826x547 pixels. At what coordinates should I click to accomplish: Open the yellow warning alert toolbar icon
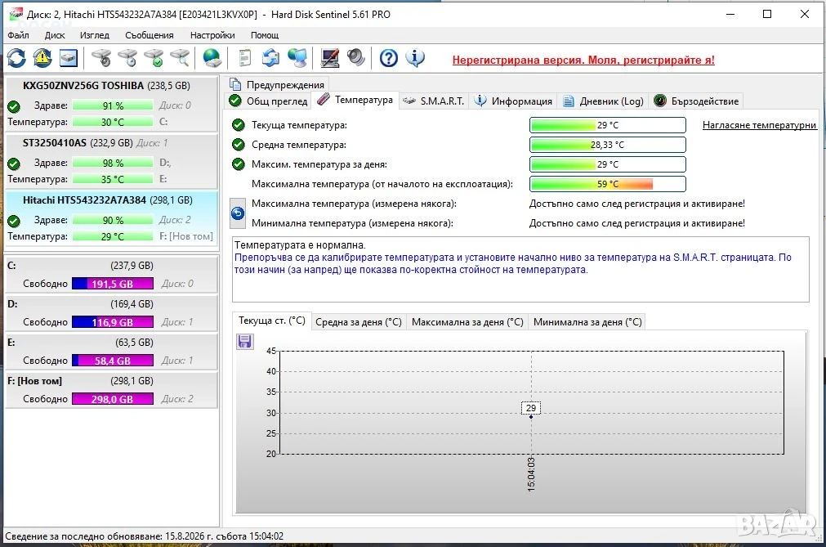point(42,58)
